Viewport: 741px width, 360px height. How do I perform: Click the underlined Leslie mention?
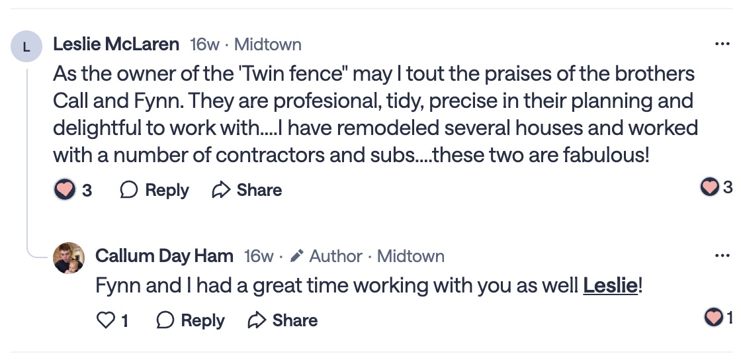point(610,286)
